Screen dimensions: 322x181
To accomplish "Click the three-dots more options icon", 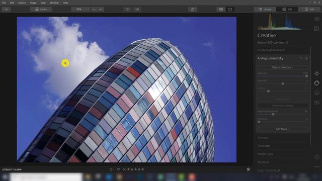I will 316,167.
